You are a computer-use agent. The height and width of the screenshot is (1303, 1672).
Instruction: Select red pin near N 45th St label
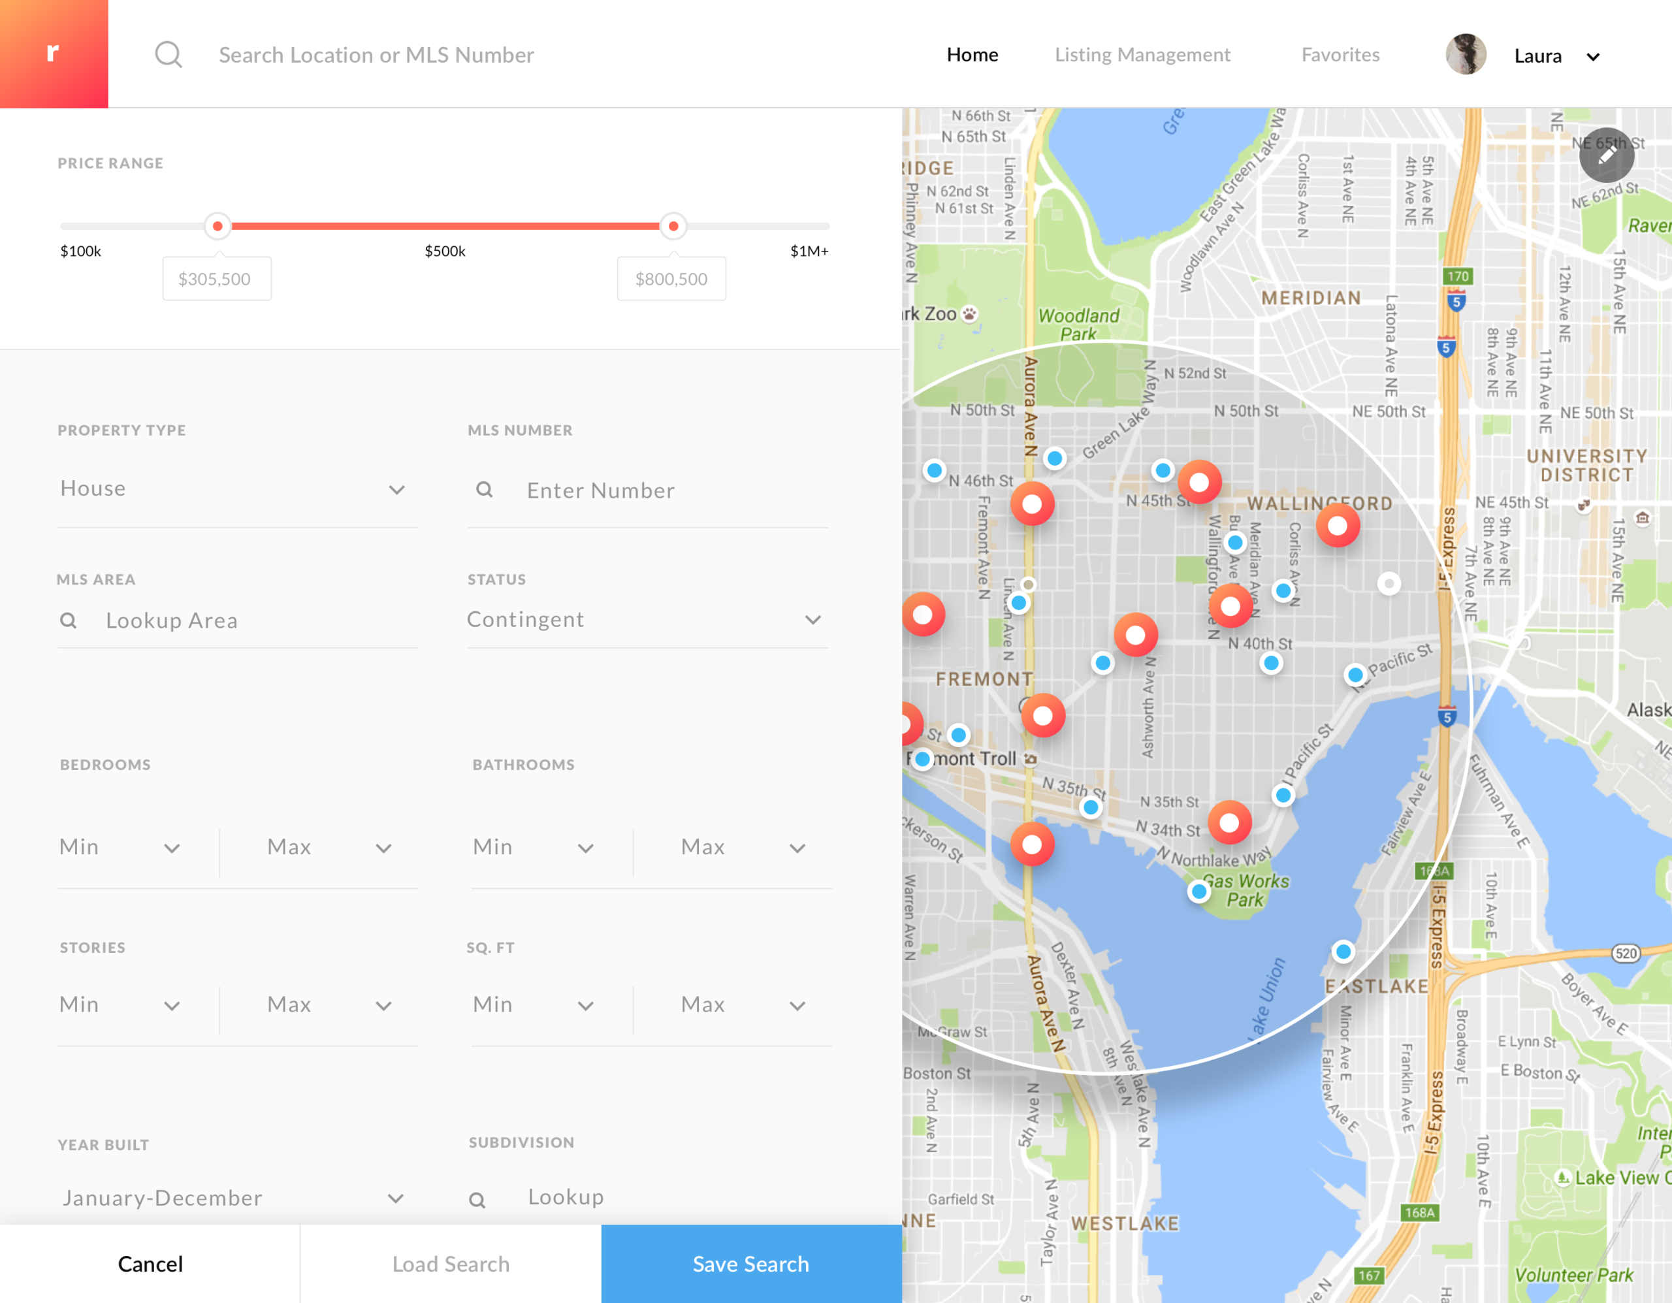point(1200,482)
